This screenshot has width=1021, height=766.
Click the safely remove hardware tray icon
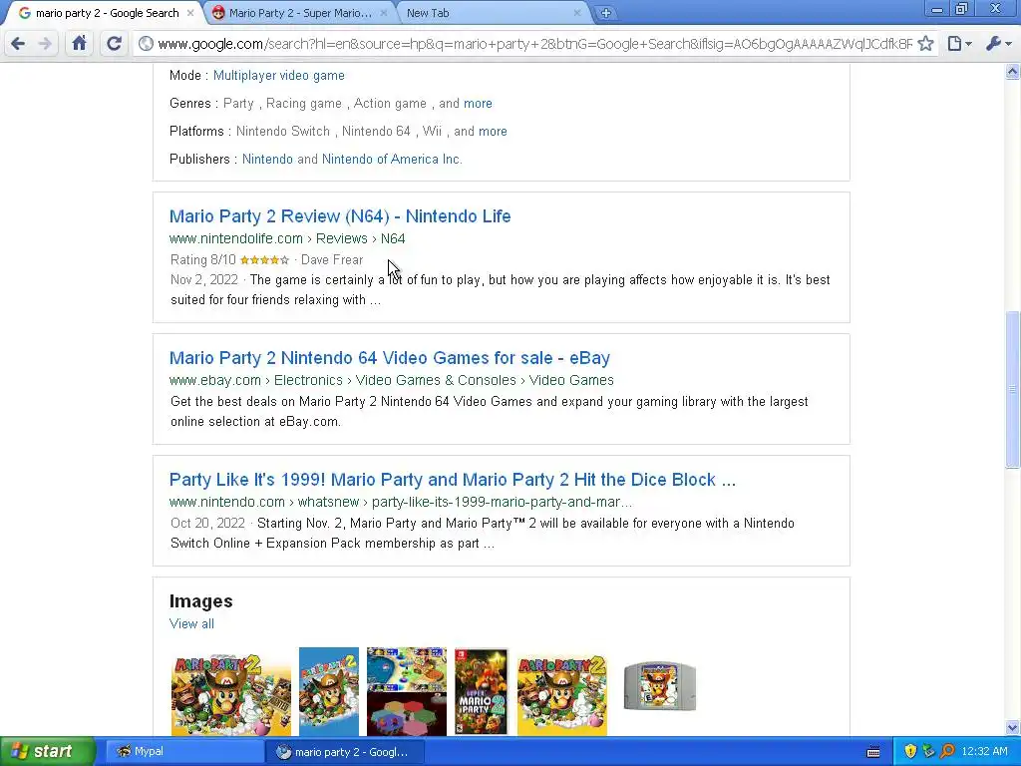point(928,752)
